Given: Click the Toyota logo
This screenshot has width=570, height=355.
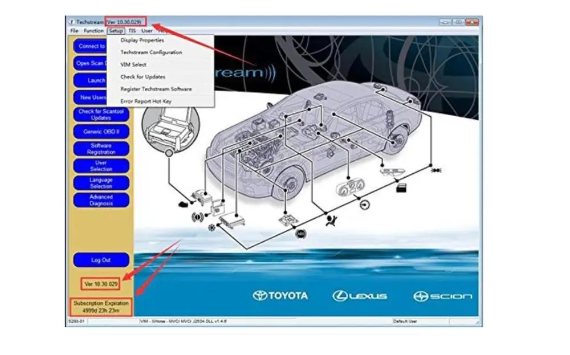Looking at the screenshot, I should pos(280,296).
